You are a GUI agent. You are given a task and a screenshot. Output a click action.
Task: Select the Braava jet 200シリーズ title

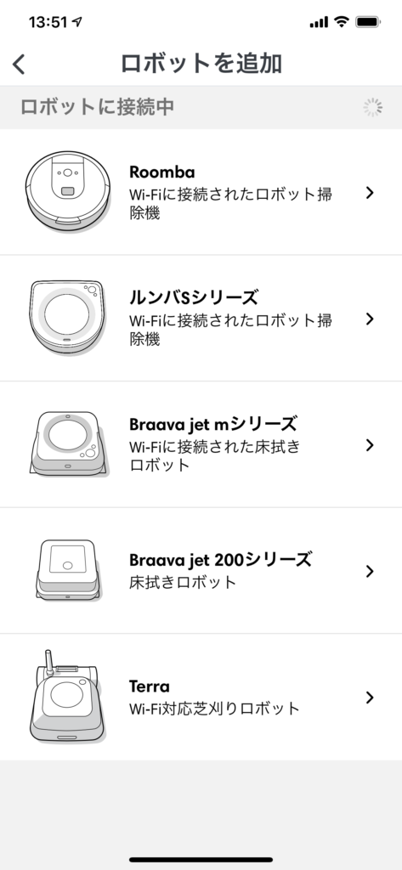[x=220, y=560]
